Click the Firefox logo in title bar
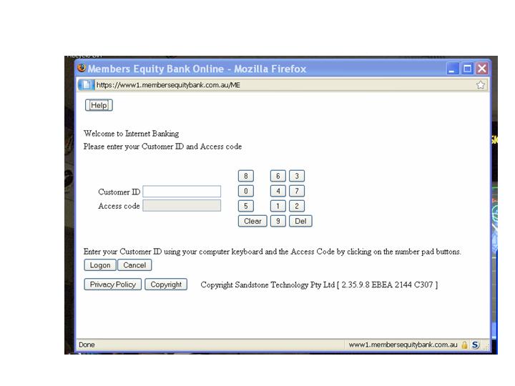Viewport: 515px width, 386px height. pos(82,69)
